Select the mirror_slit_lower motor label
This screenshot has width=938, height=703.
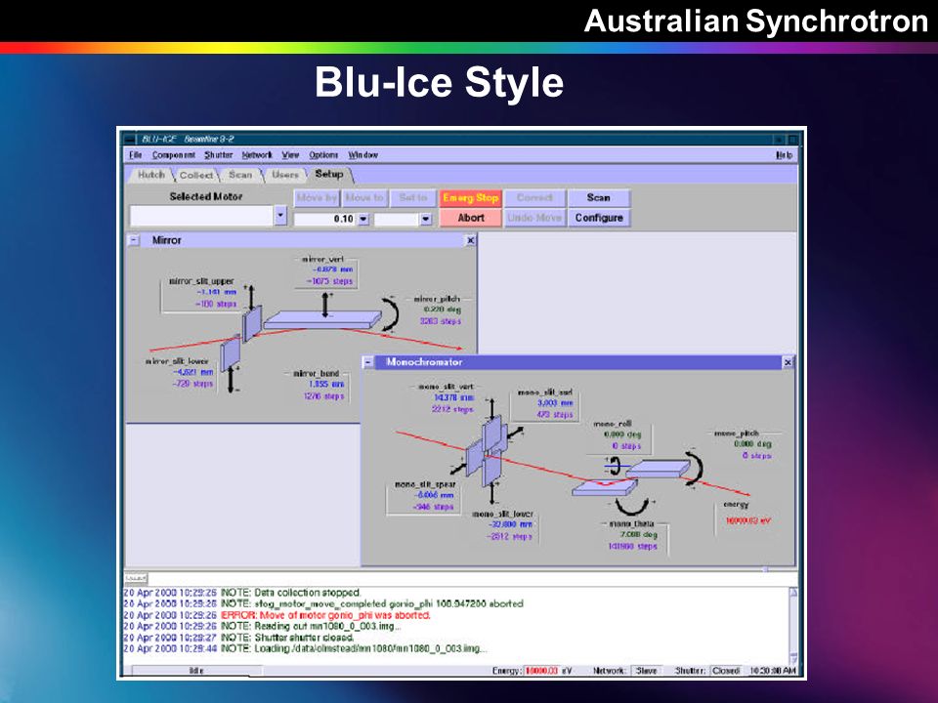[x=177, y=361]
